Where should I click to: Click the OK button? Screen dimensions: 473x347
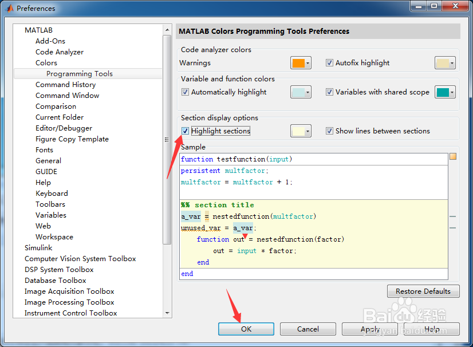pos(246,329)
